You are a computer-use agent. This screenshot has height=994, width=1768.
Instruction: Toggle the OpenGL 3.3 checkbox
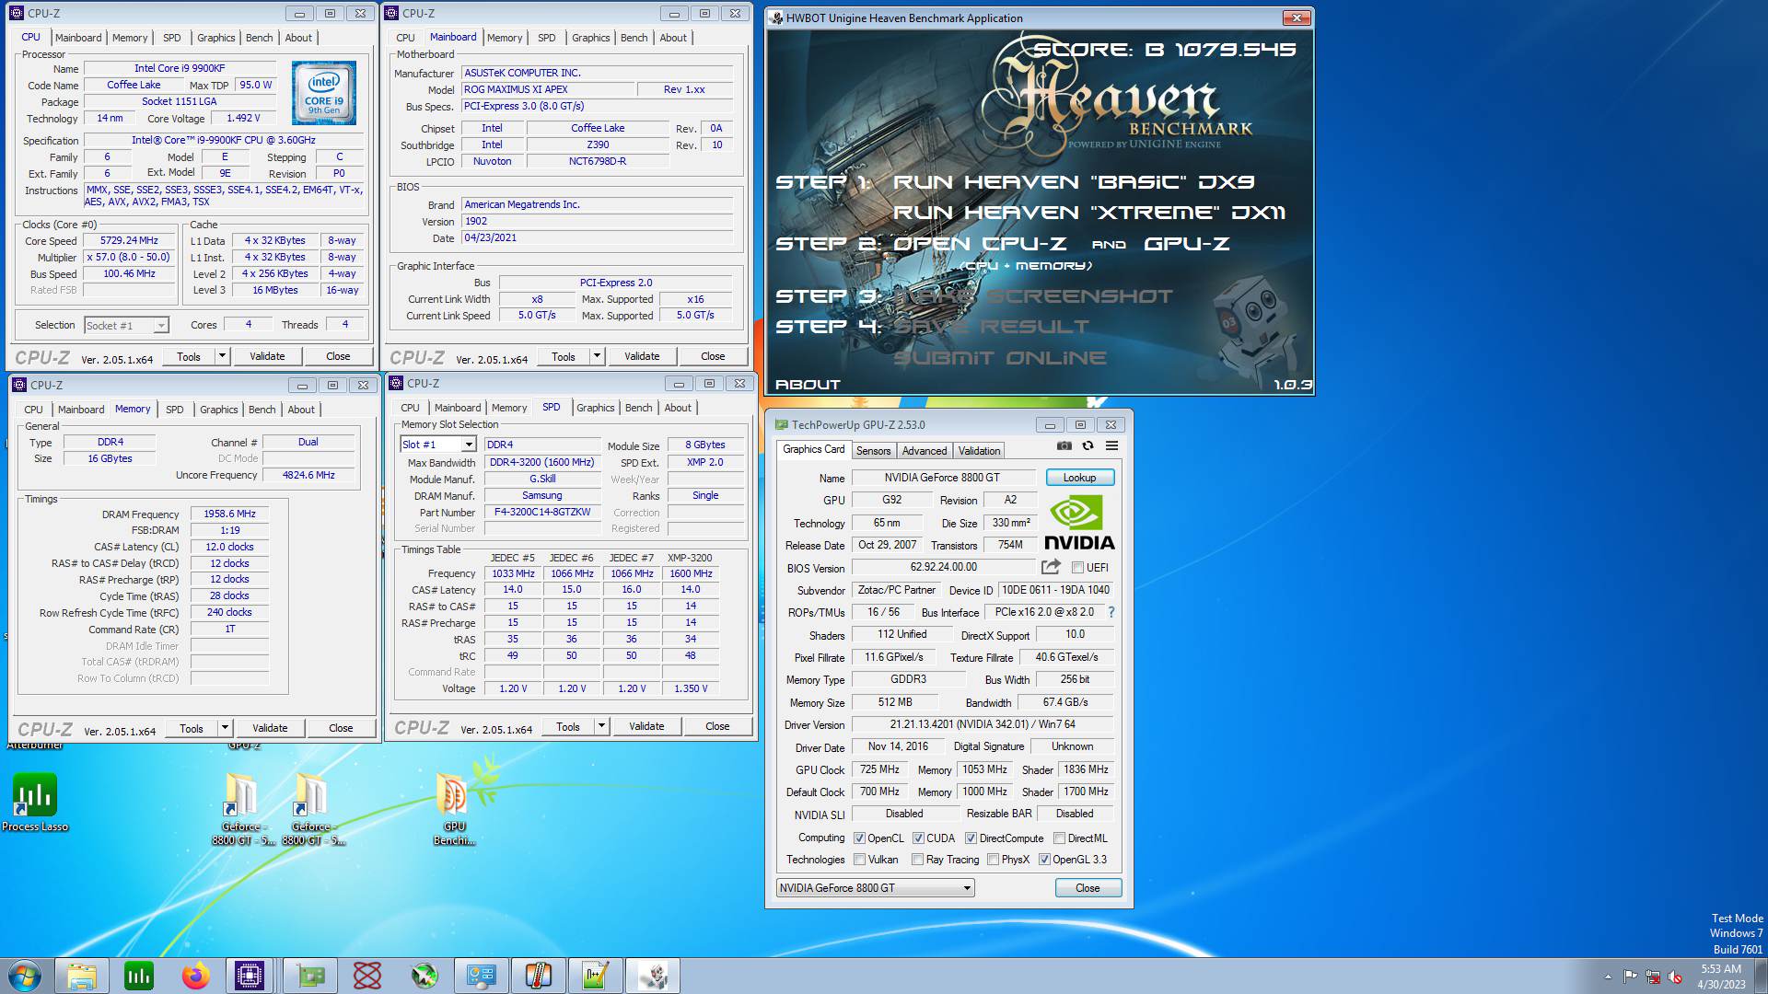tap(1044, 860)
